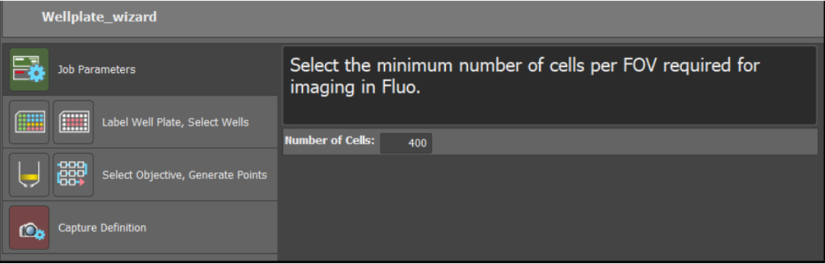Image resolution: width=825 pixels, height=264 pixels.
Task: Click empty title bar right of Wellplate_wizard
Action: [x=489, y=17]
